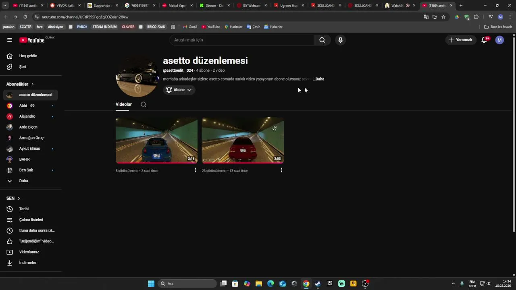Open a new browser tab

[x=461, y=6]
